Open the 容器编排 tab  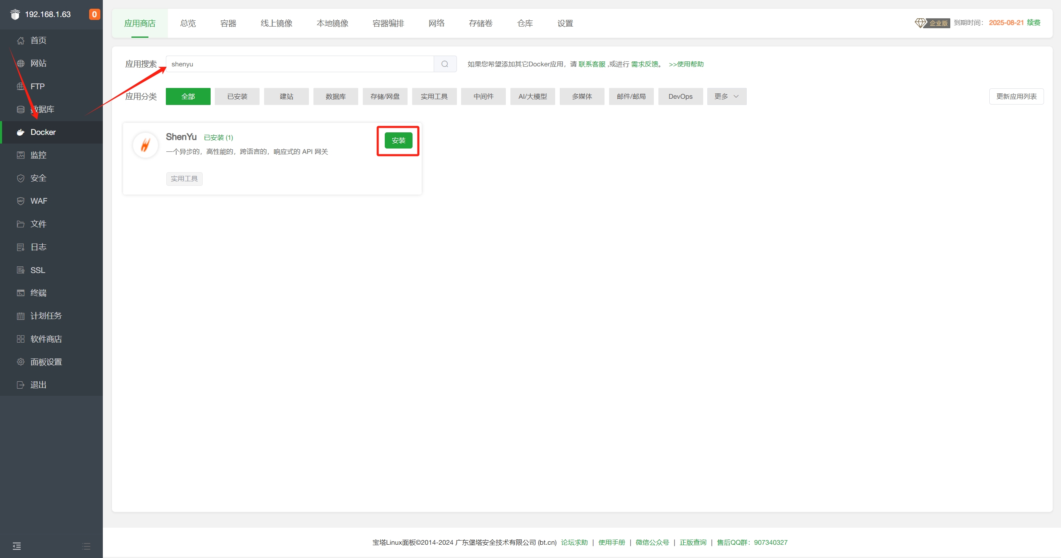[388, 23]
